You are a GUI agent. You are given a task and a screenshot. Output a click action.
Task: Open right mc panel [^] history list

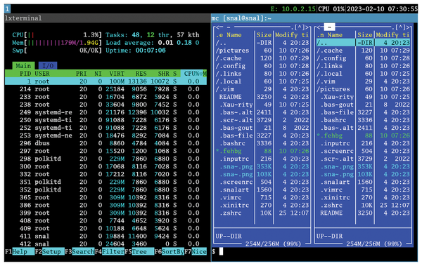coord(400,27)
